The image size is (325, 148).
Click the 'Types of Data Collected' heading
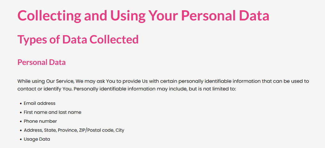[78, 40]
